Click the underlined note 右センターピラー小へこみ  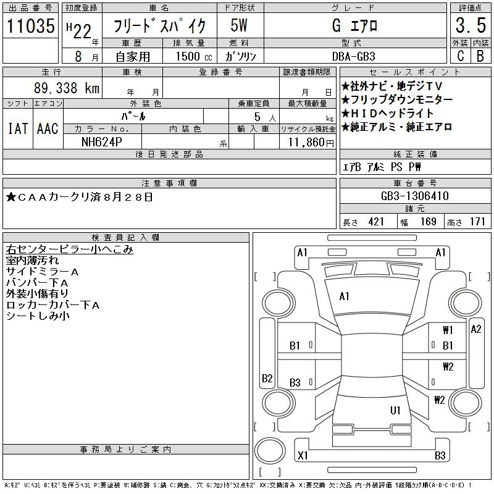click(69, 249)
